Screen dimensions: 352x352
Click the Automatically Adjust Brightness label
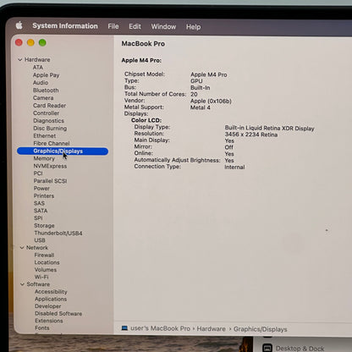pos(177,160)
